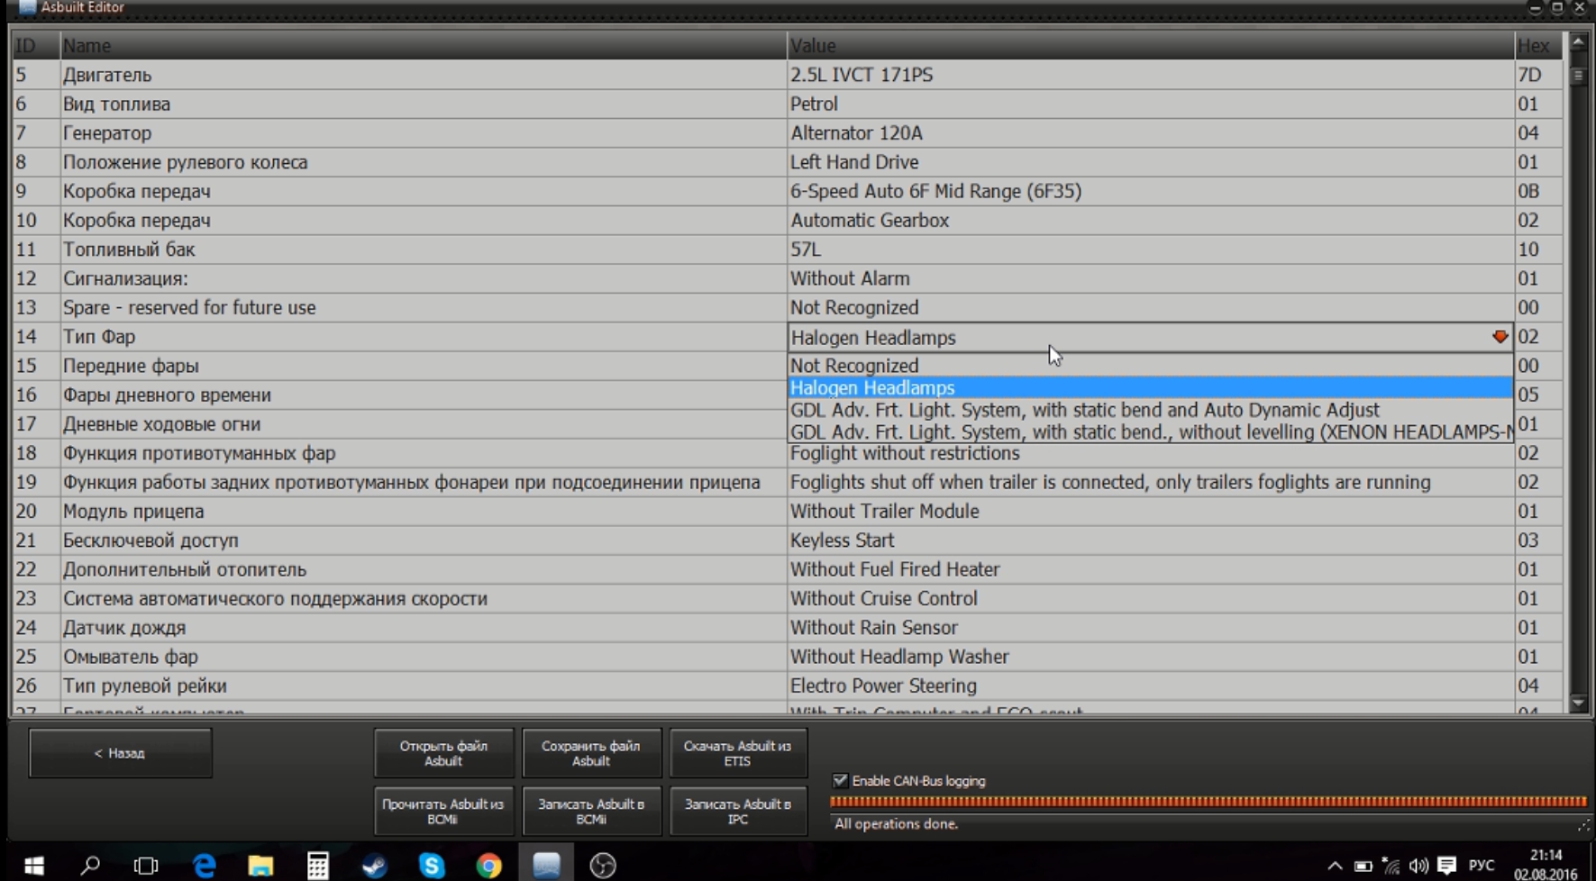The image size is (1596, 881).
Task: Show hidden system tray icons
Action: (1335, 866)
